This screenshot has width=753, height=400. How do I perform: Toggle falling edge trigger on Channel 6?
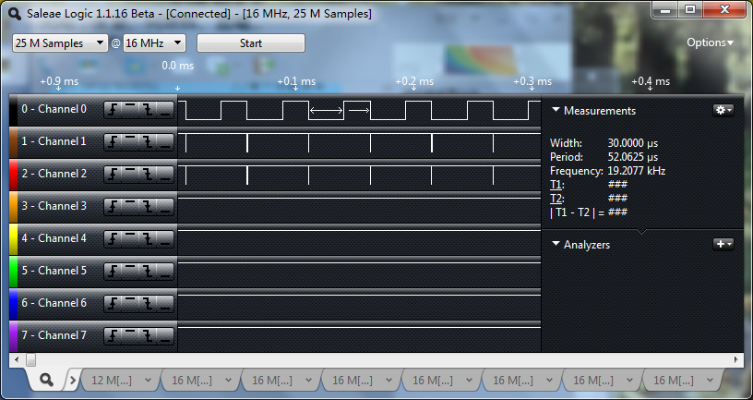[x=148, y=304]
